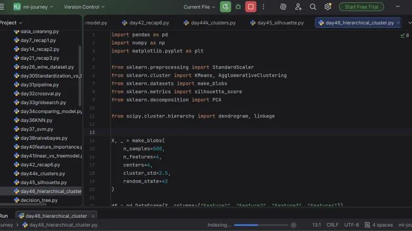Click the Project panel horizontal scrollbar
The image size is (412, 231).
point(23,204)
